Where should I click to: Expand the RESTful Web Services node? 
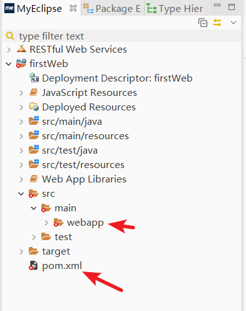[9, 50]
